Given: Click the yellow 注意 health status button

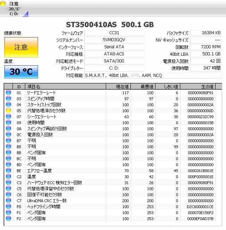Looking at the screenshot, I should 21,47.
